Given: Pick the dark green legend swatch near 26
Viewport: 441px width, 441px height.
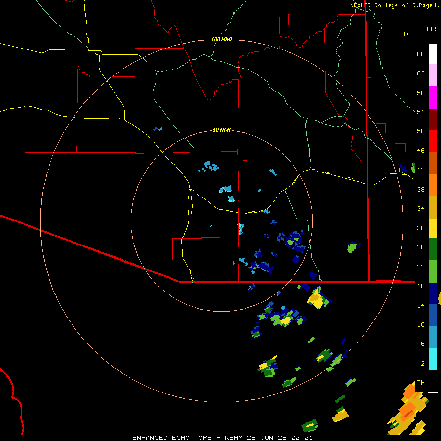Looking at the screenshot, I should point(433,249).
